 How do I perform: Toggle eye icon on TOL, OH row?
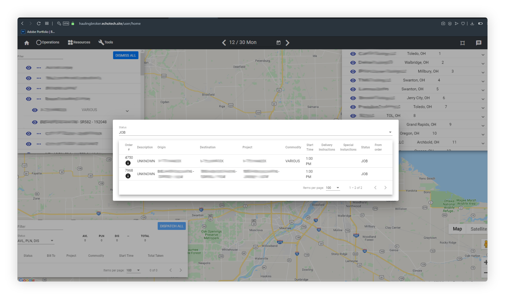(x=353, y=116)
